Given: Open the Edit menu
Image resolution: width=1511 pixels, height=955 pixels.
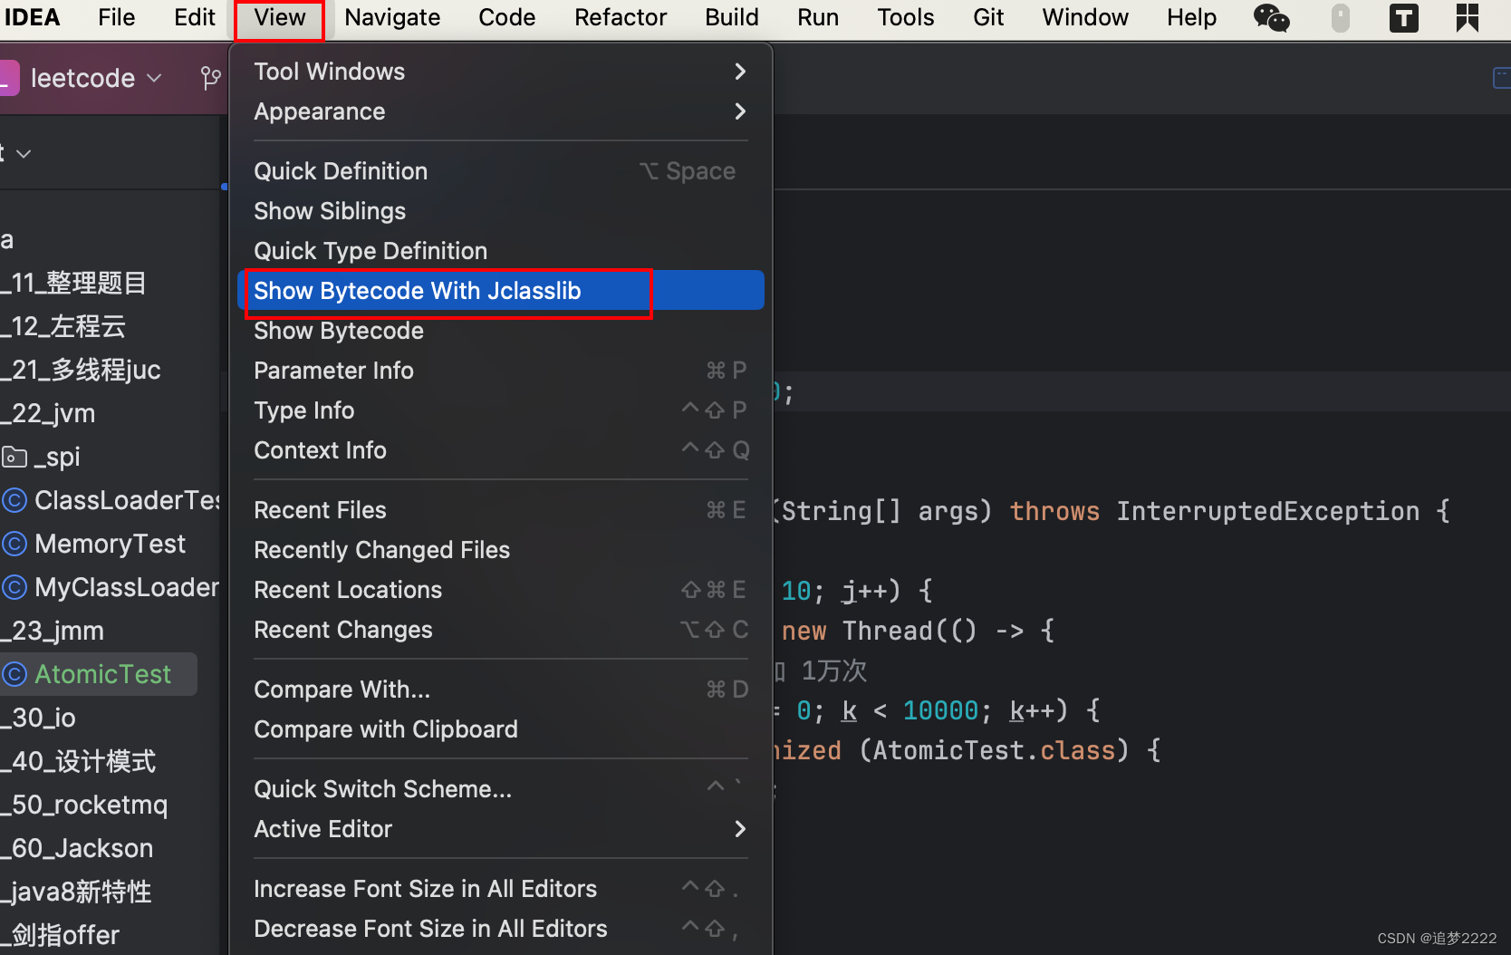Looking at the screenshot, I should [195, 18].
